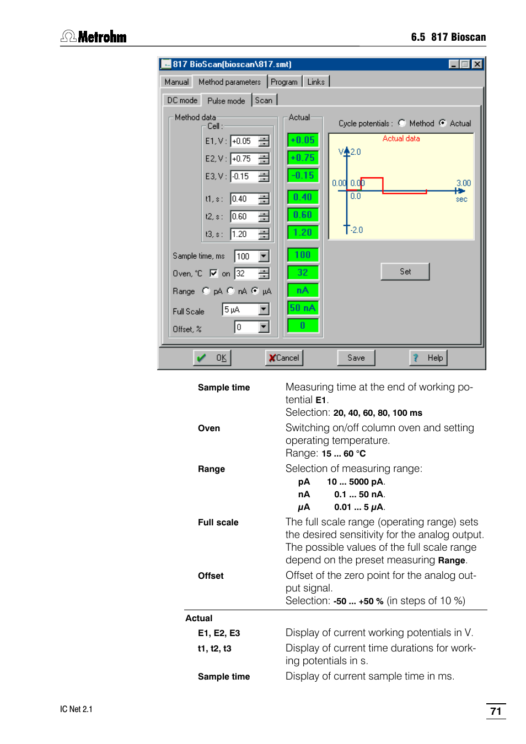The height and width of the screenshot is (744, 526).
Task: Close the 817 BioScan window
Action: [477, 64]
